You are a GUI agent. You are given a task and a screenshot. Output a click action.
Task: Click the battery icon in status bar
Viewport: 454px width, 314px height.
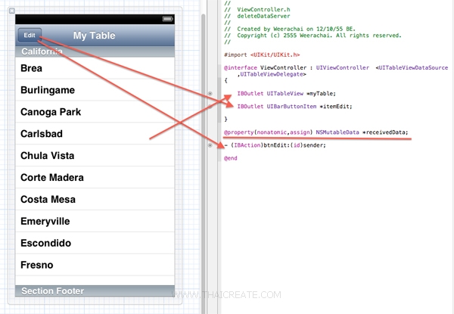[x=168, y=19]
